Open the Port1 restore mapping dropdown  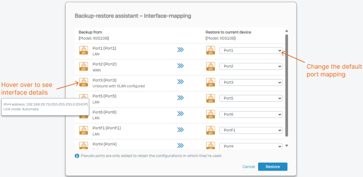(x=251, y=50)
